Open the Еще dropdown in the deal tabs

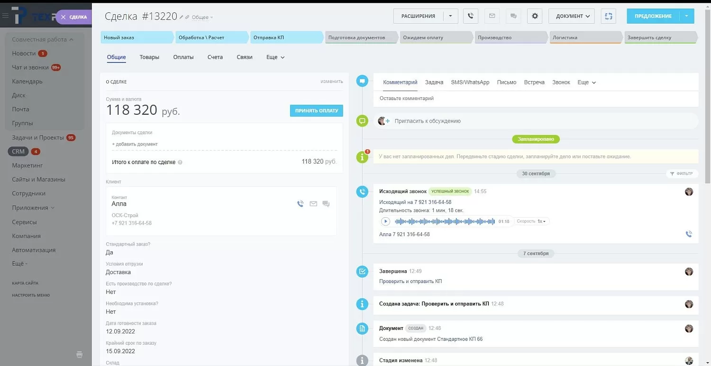tap(274, 57)
